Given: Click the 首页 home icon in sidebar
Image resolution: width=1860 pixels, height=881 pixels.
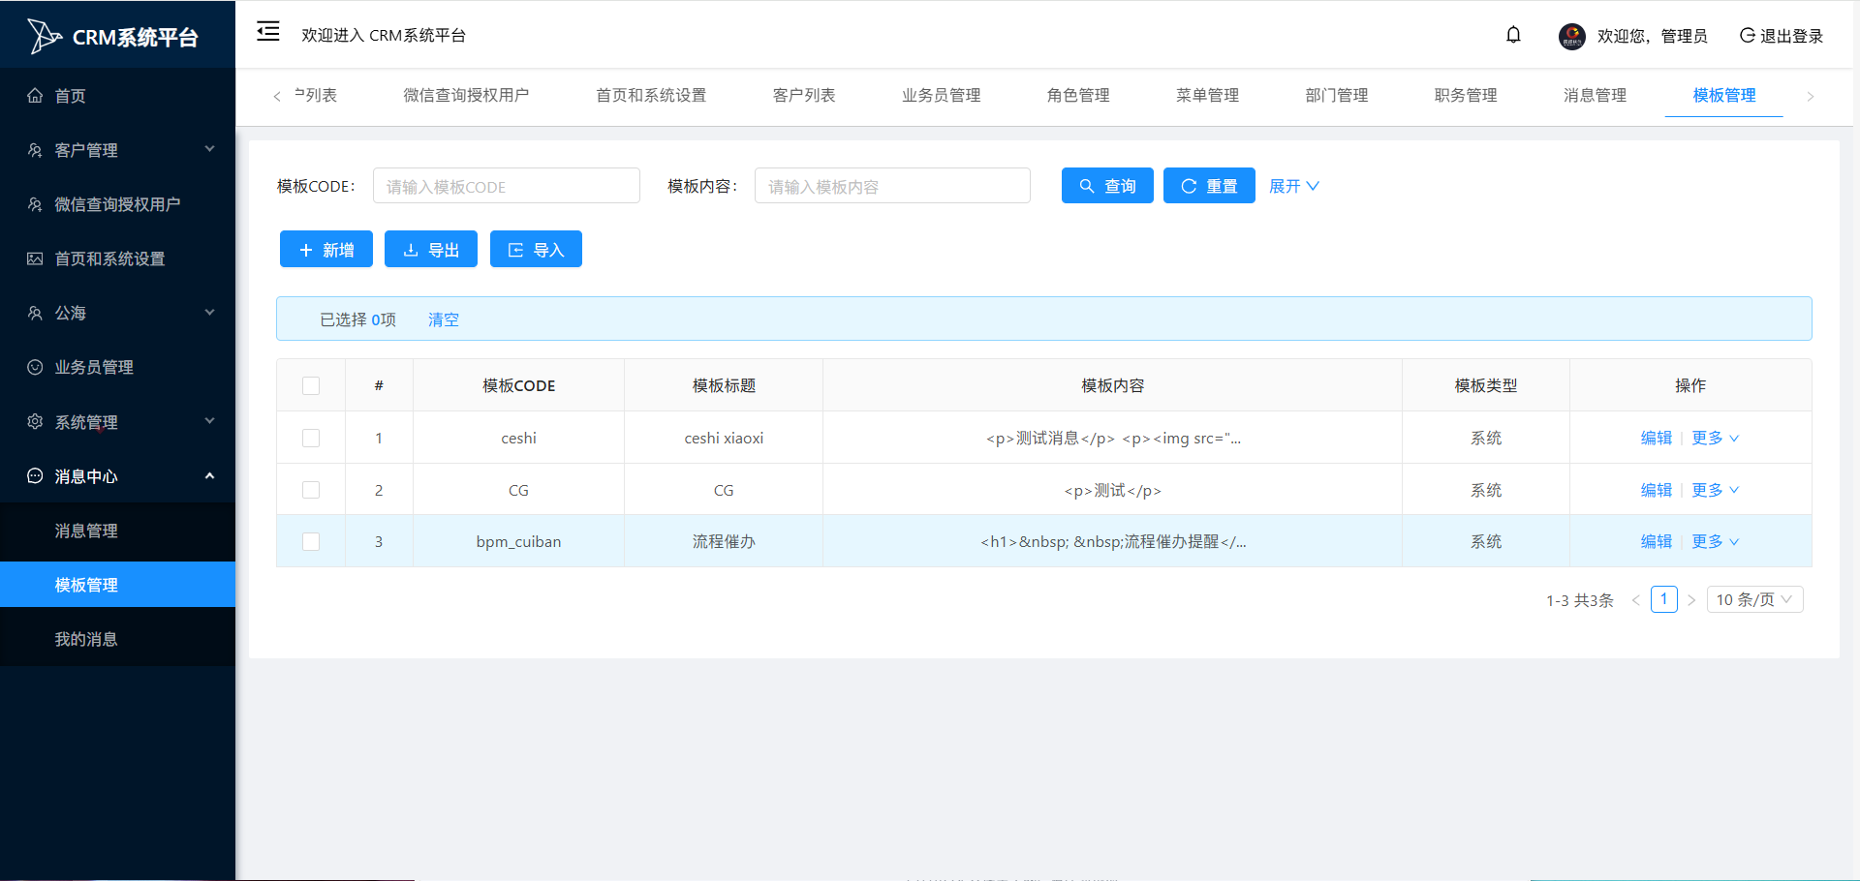Looking at the screenshot, I should point(35,95).
